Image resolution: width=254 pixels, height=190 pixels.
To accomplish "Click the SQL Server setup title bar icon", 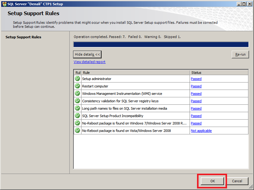I will point(4,4).
